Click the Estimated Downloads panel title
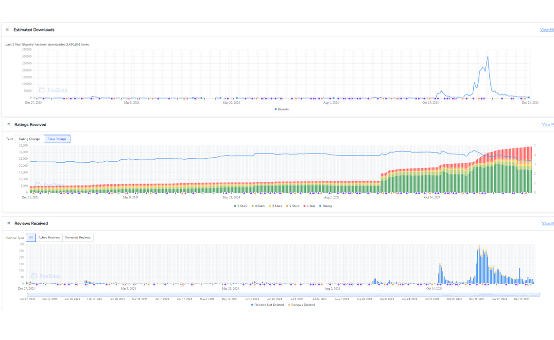Screen dimensions: 554x340 click(34, 30)
